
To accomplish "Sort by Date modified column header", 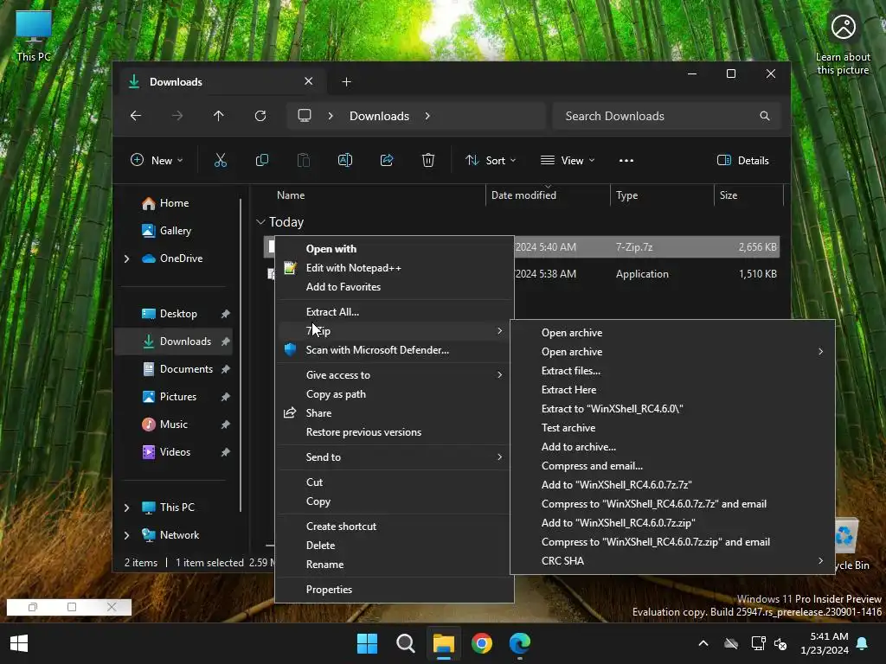I will pos(548,195).
